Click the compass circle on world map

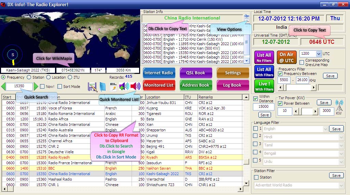[13, 55]
